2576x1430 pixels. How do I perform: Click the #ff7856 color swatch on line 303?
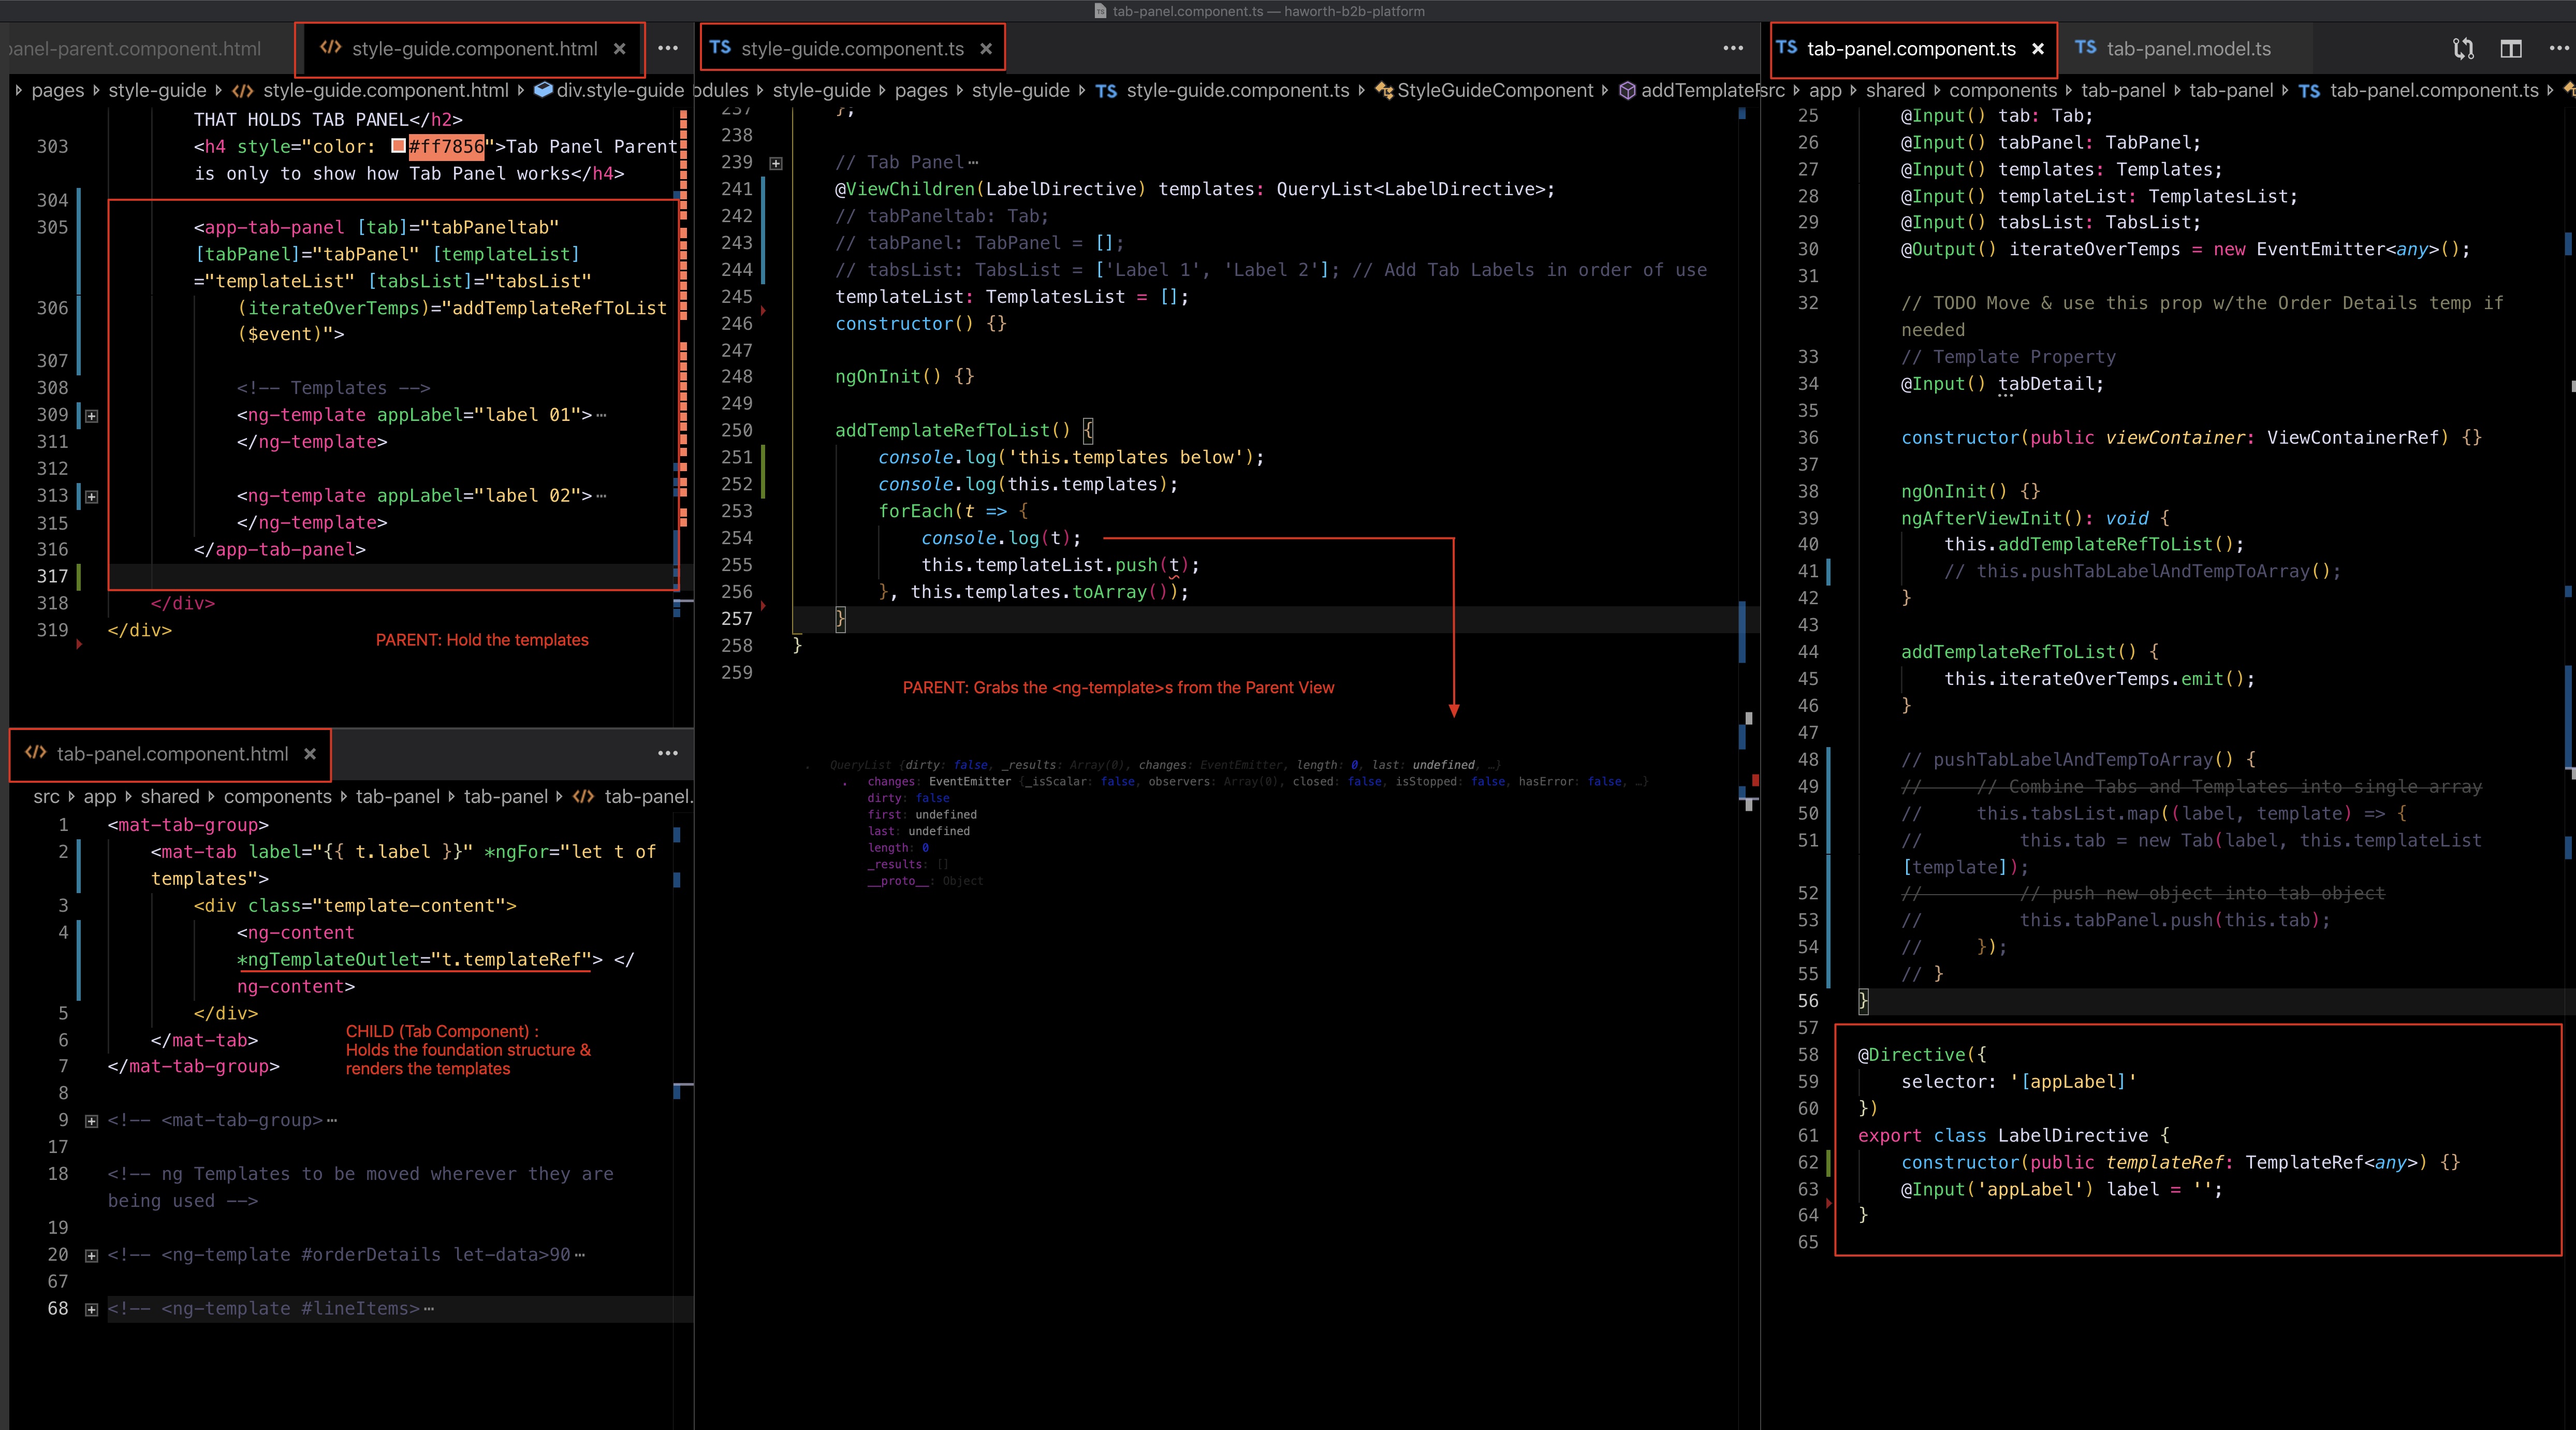[397, 146]
